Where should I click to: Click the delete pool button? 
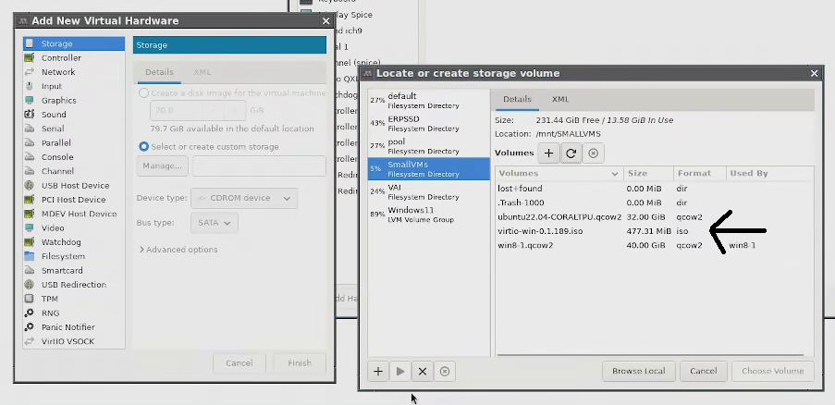(x=445, y=372)
